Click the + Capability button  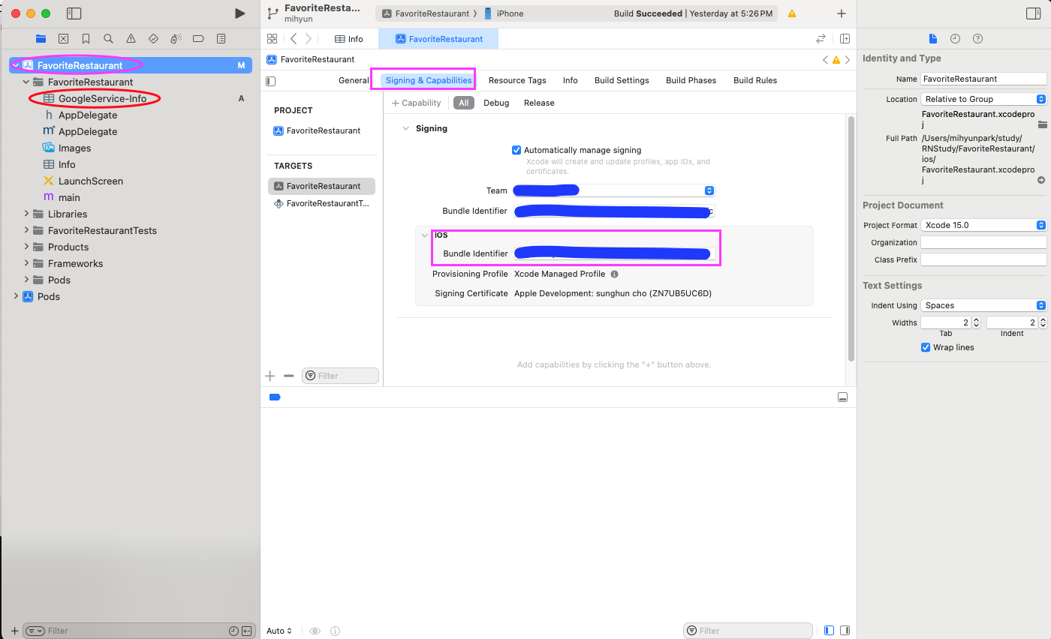point(417,103)
